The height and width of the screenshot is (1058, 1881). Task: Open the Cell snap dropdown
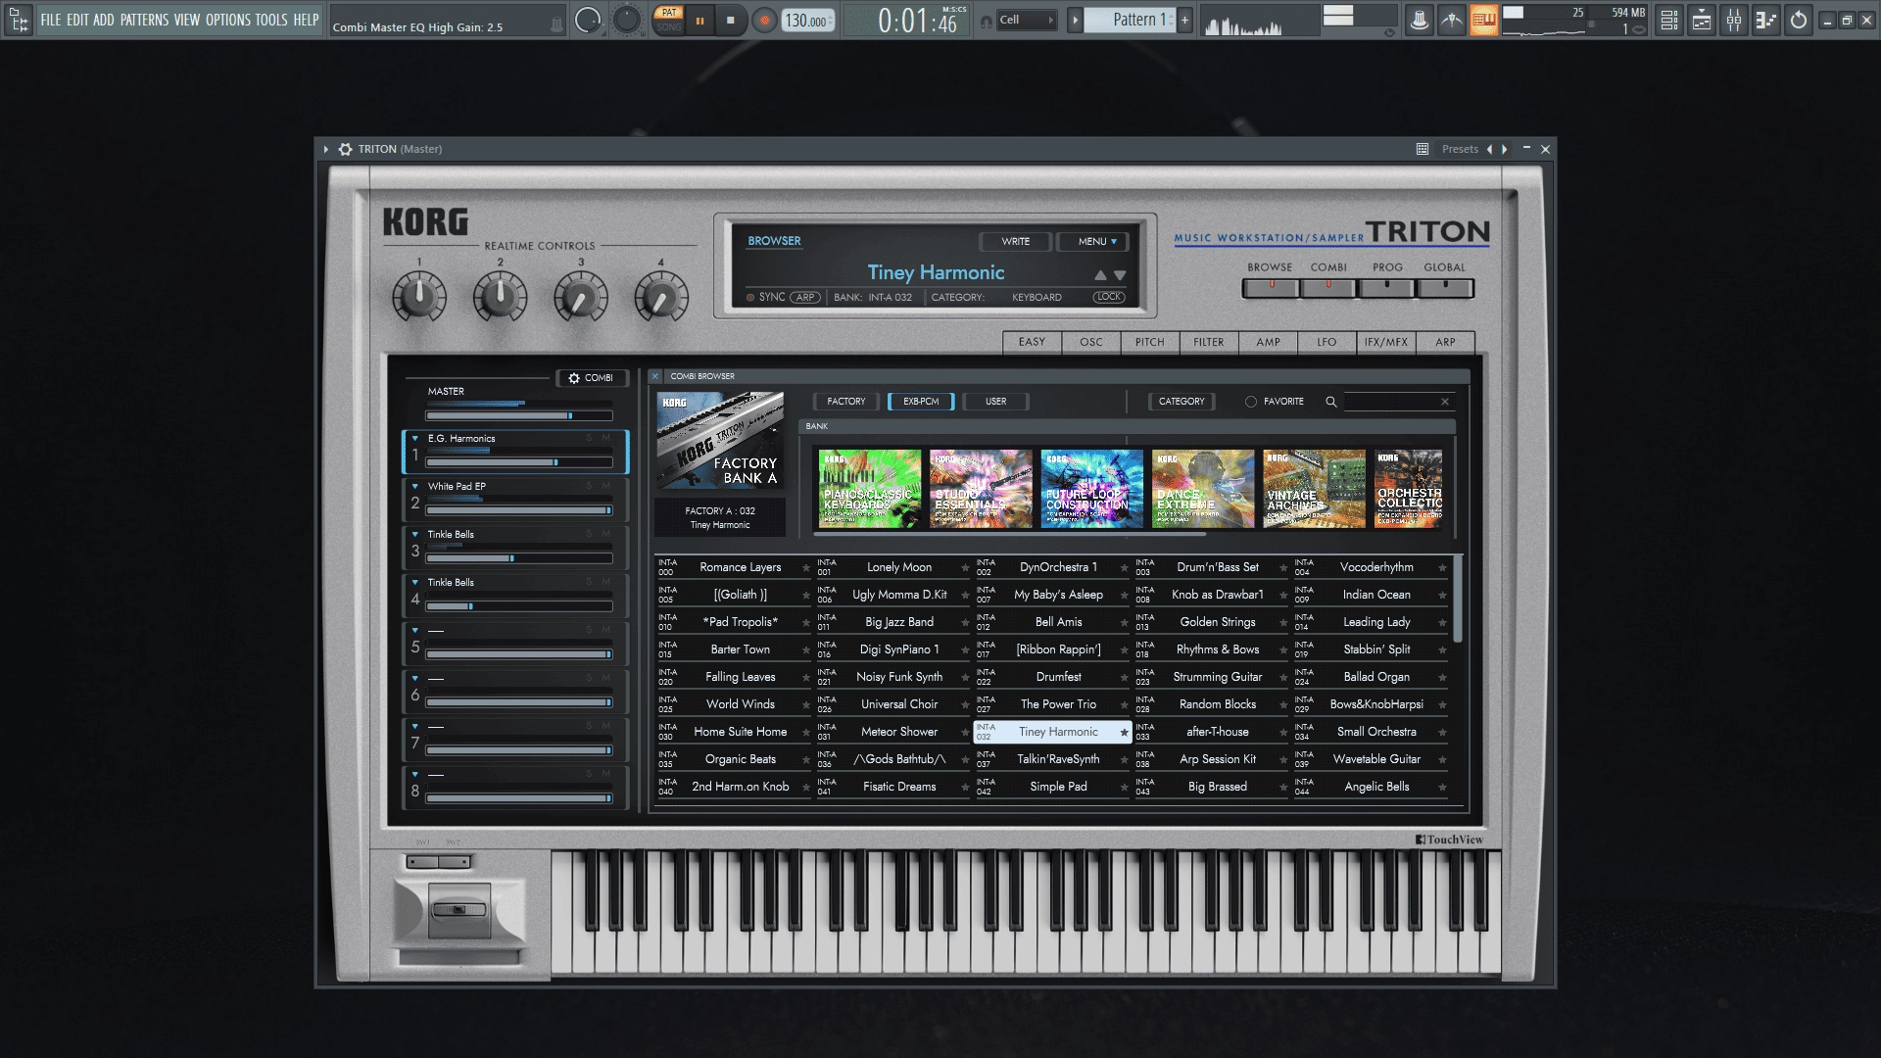[x=1026, y=20]
